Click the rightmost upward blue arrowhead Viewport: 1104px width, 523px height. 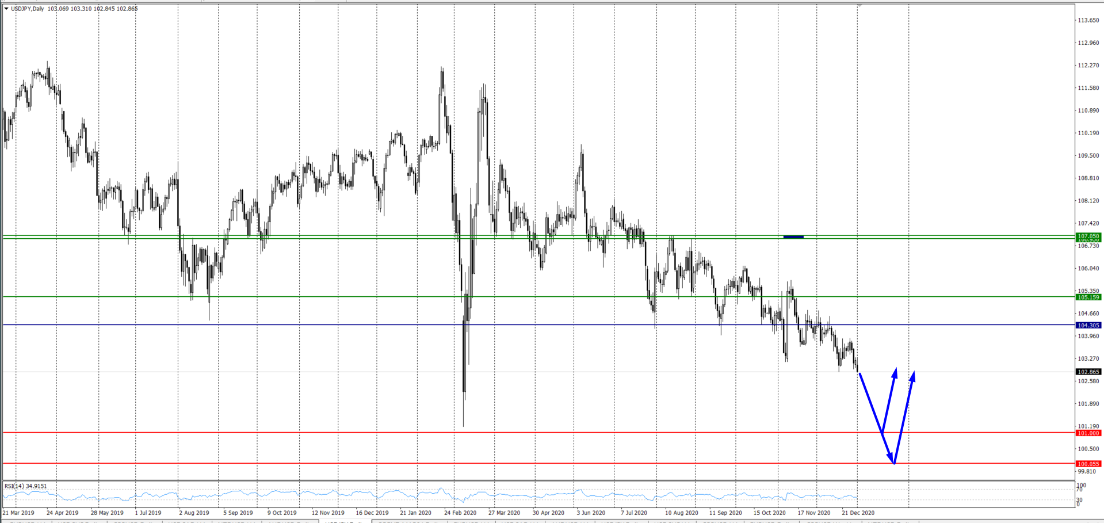click(x=912, y=376)
